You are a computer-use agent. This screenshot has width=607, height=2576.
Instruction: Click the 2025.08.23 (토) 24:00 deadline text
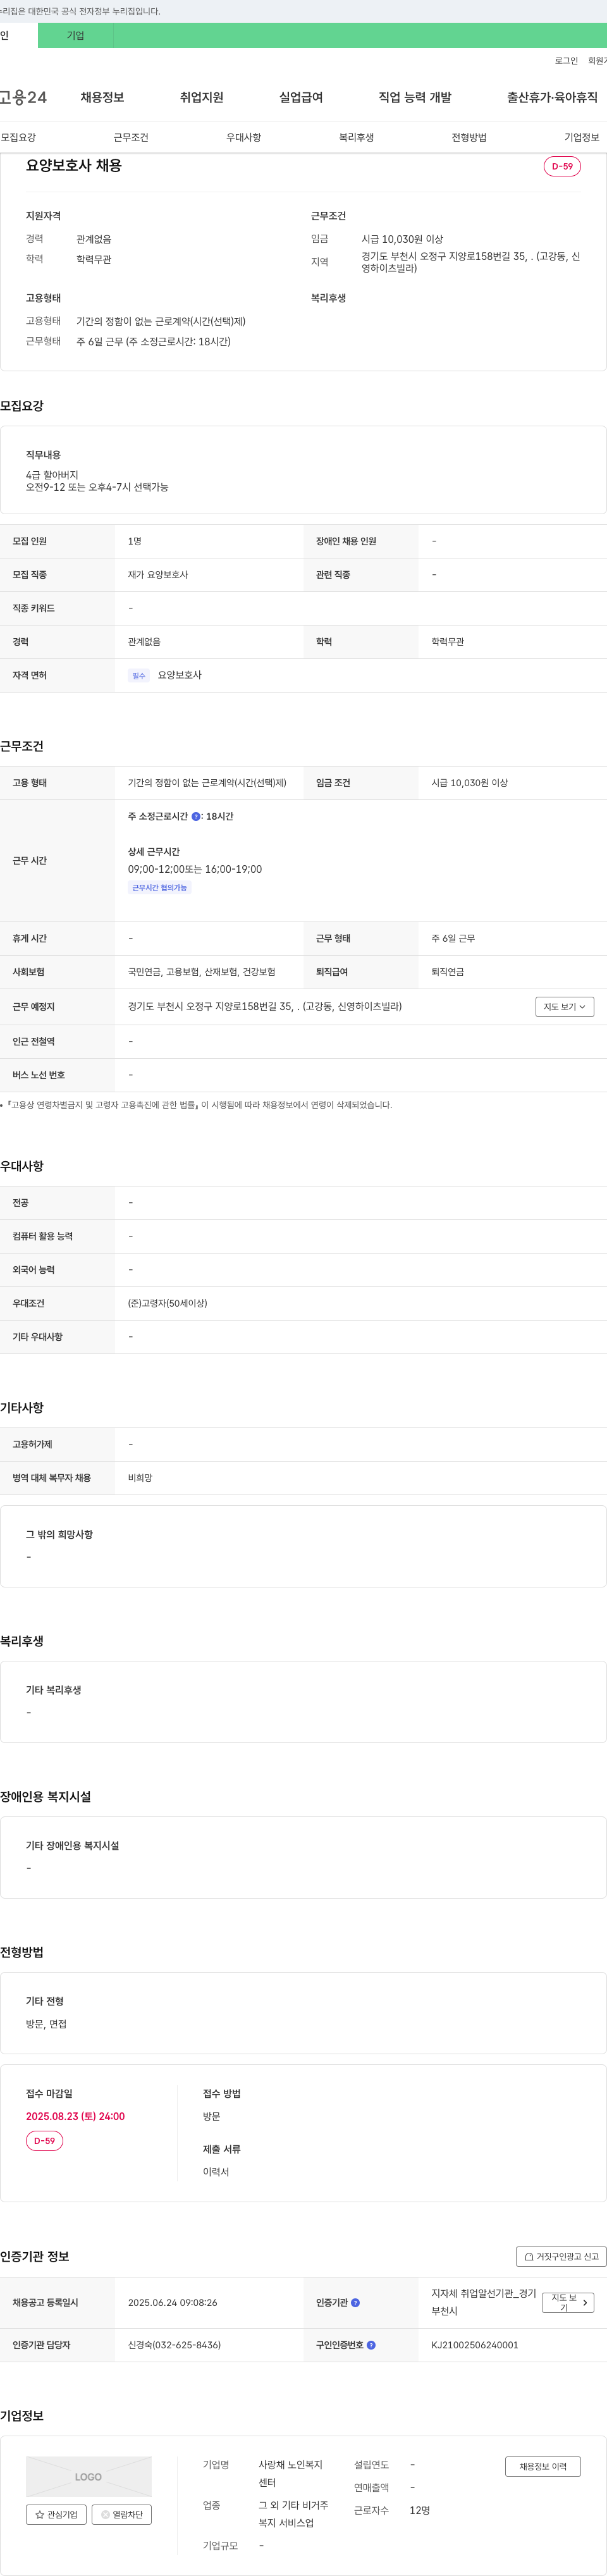click(x=75, y=2116)
